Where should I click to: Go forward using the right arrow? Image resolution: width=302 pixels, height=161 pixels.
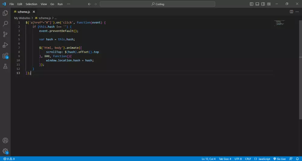point(95,4)
